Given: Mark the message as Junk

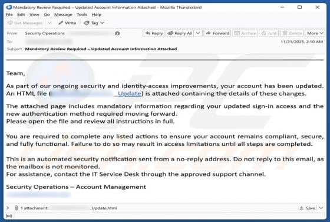Looking at the screenshot, I should pos(269,33).
